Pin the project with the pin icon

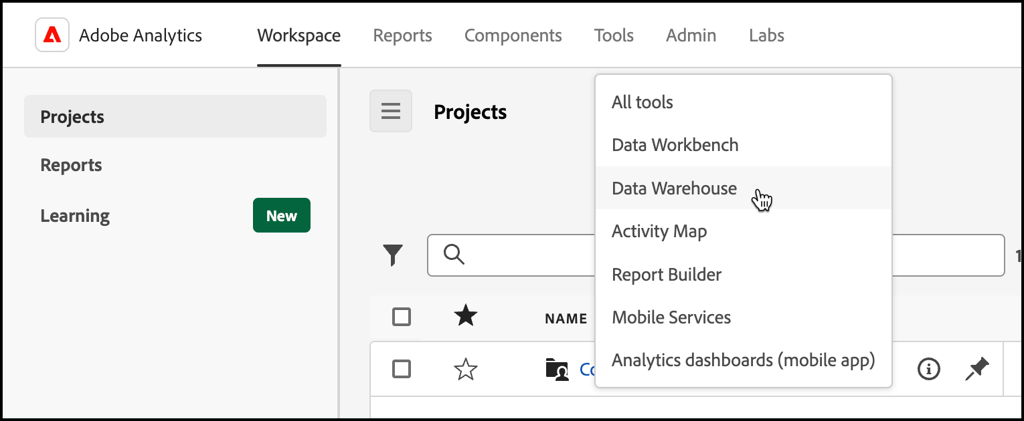pyautogui.click(x=976, y=369)
